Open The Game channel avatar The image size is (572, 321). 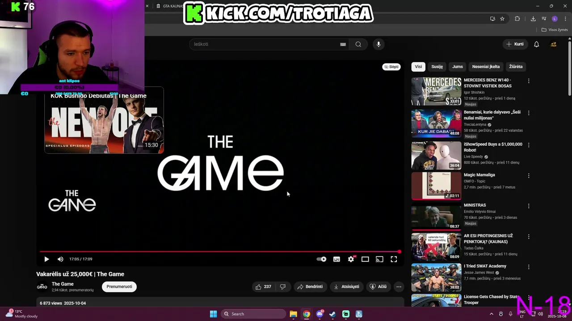point(42,287)
